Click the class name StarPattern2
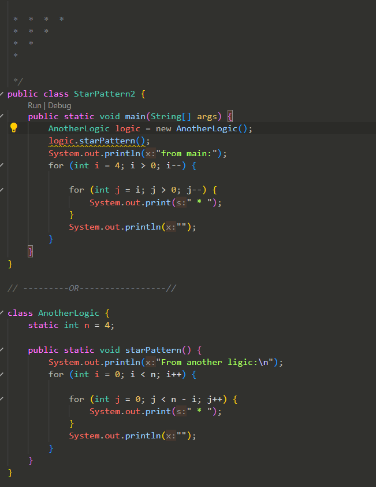 (x=105, y=94)
